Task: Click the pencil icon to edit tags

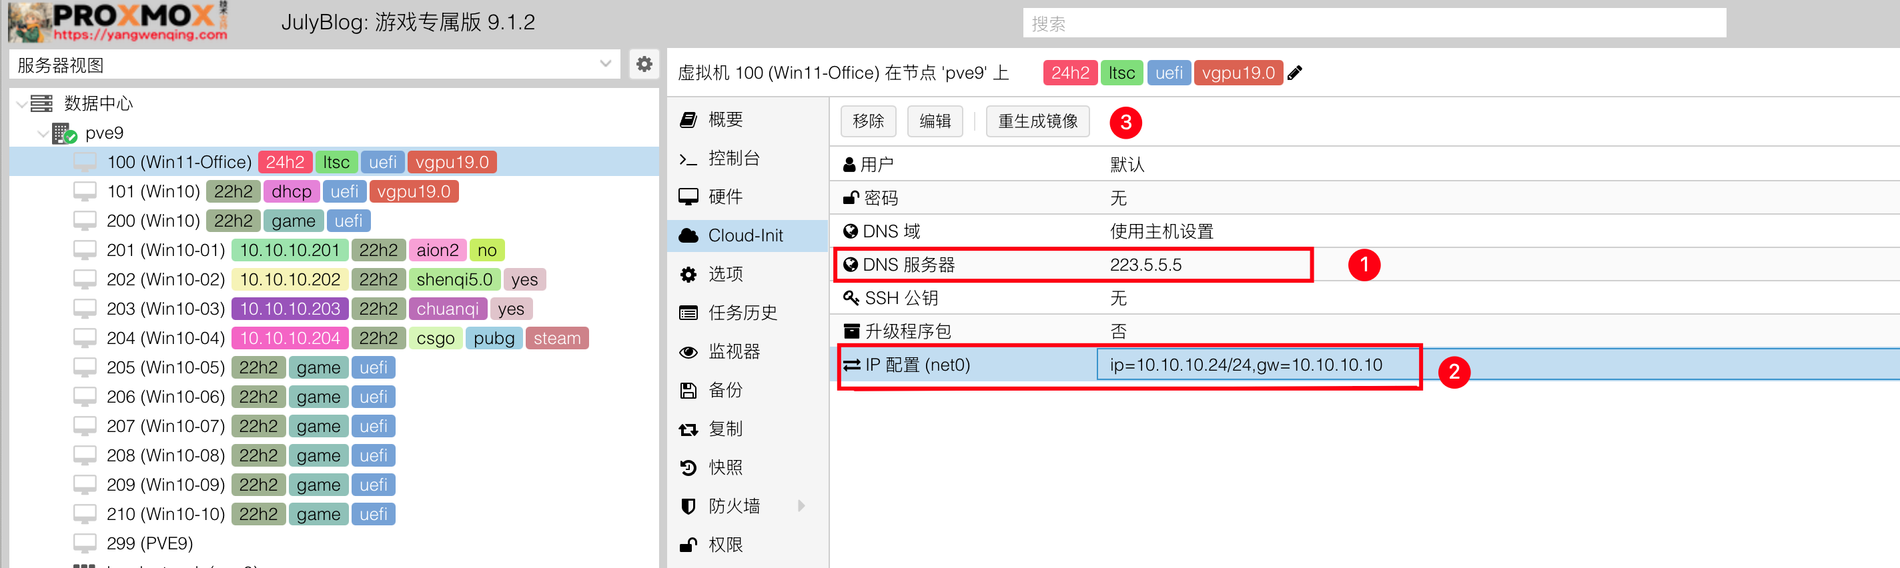Action: click(1295, 73)
